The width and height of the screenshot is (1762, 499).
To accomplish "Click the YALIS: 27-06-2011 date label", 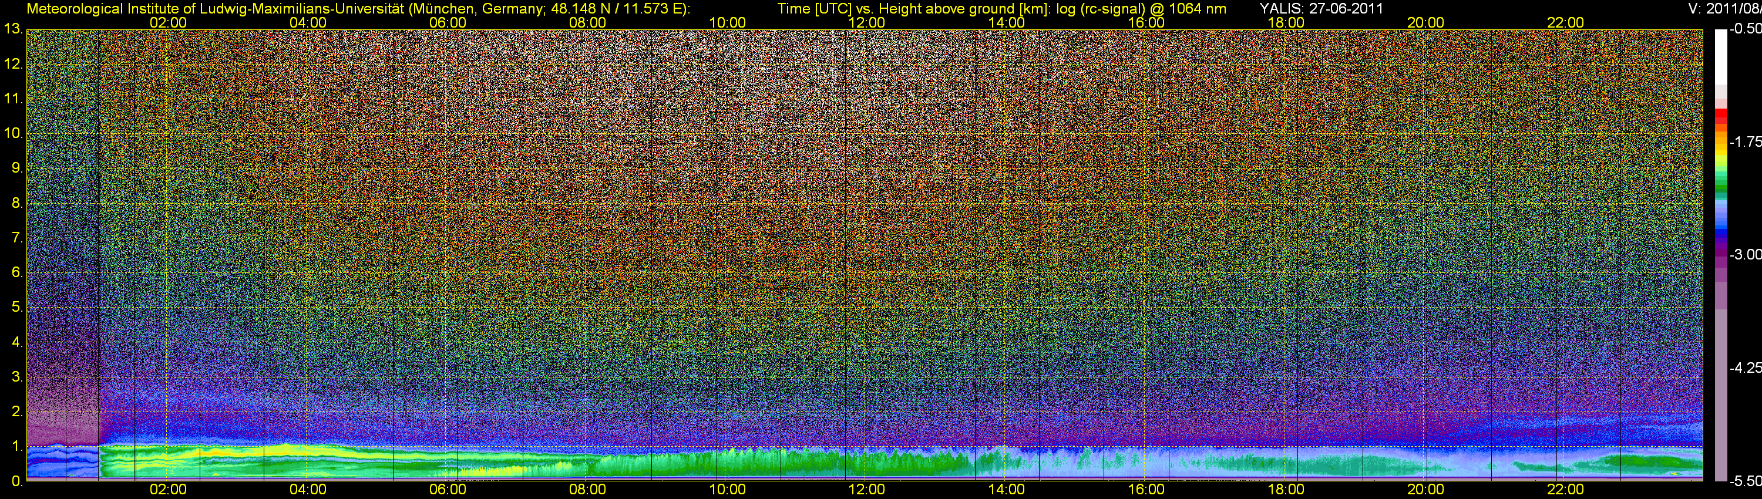I will pos(1321,9).
